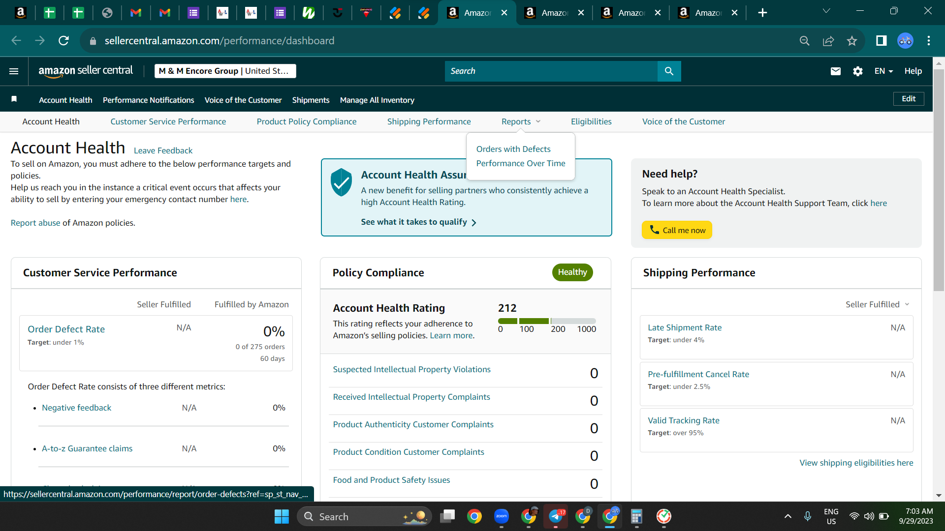Click the microphone icon in the system tray

point(808,516)
